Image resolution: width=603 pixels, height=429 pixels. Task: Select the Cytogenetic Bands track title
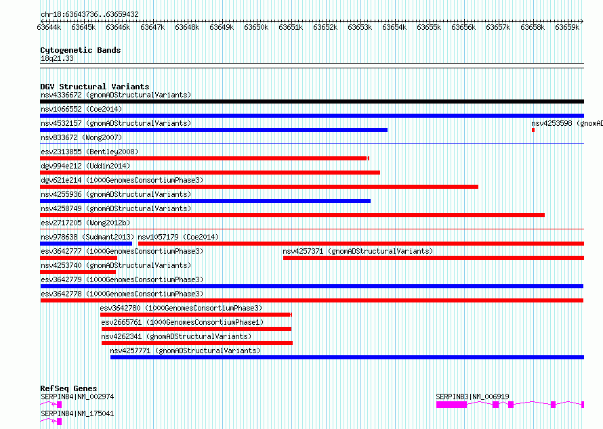point(81,50)
